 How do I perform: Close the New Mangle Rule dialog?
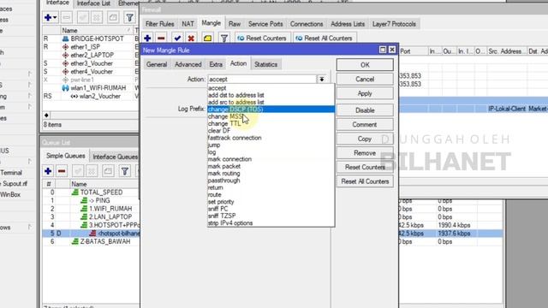(x=392, y=50)
